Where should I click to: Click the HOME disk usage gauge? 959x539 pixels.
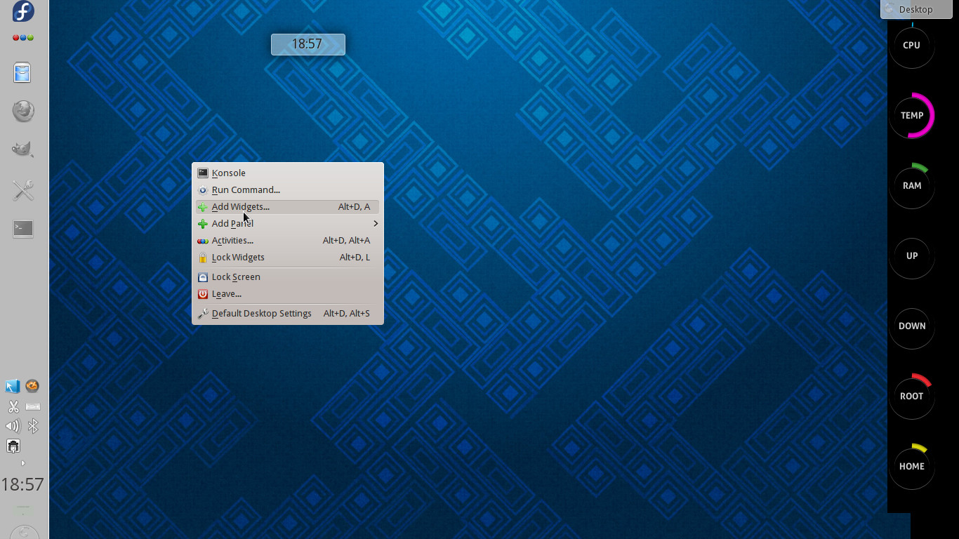(x=911, y=466)
